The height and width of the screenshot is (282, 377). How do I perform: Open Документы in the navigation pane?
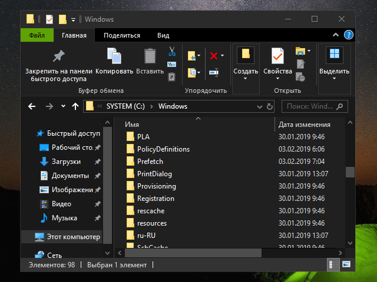tap(70, 176)
